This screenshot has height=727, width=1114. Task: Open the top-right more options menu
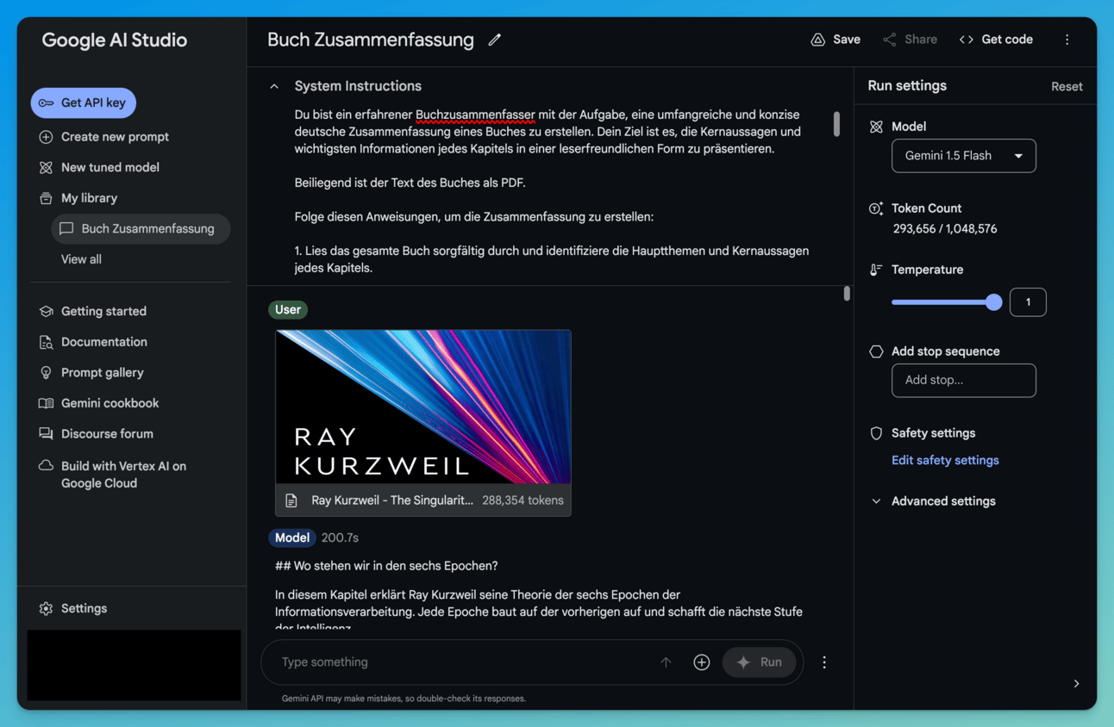point(1067,40)
